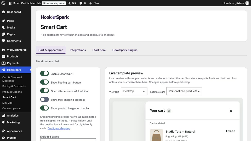Open the Start here tab
The image size is (251, 141).
click(99, 50)
